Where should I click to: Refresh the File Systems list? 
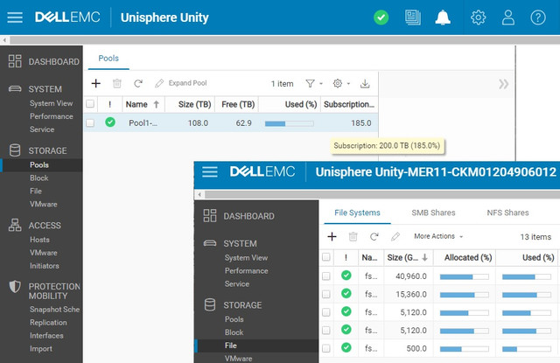click(374, 237)
